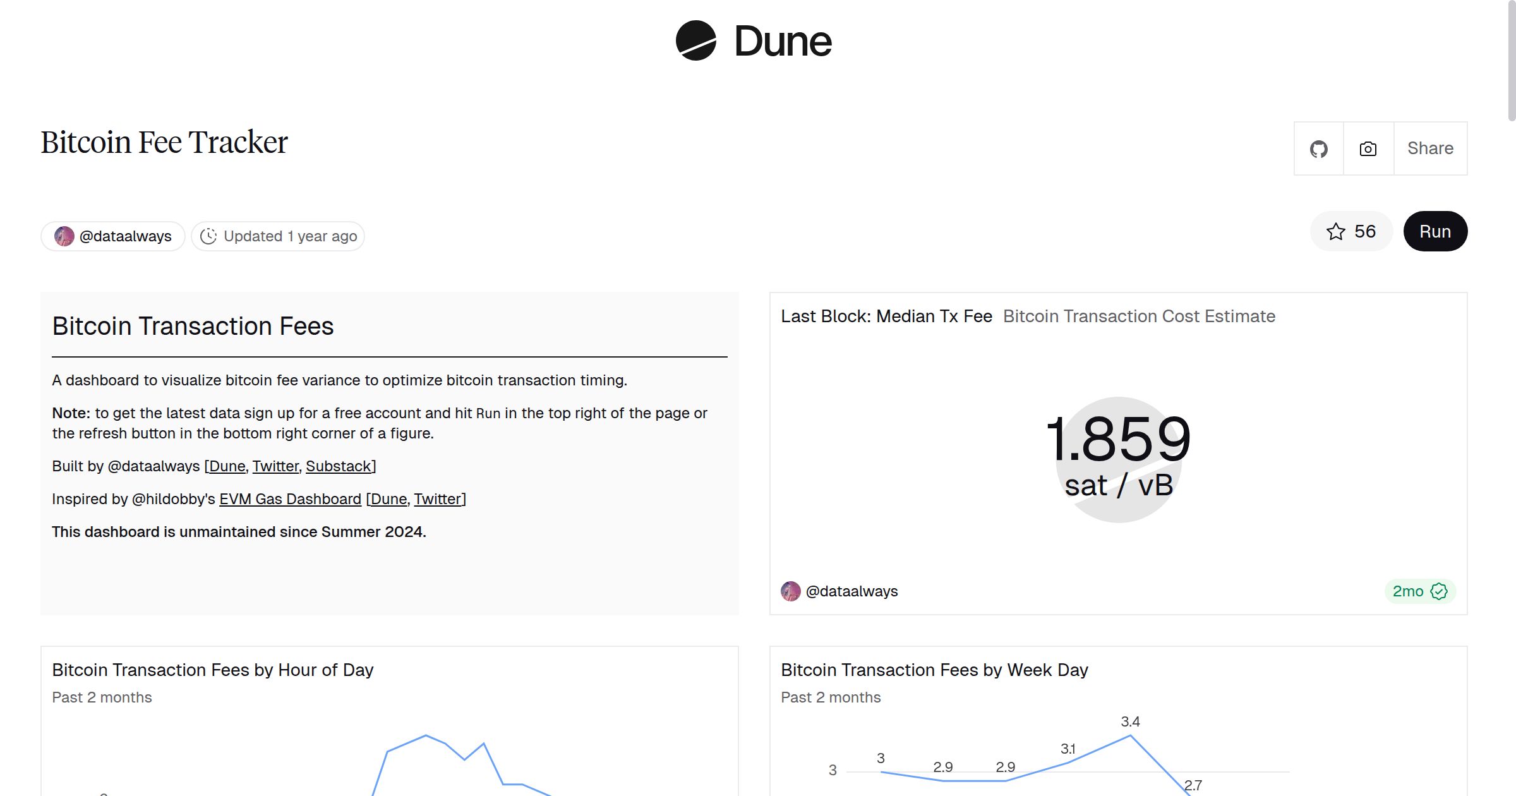1516x796 pixels.
Task: Star the dashboard with the star icon
Action: (1335, 232)
